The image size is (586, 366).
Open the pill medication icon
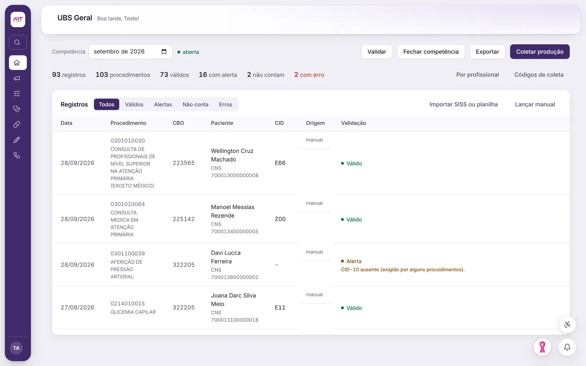17,124
